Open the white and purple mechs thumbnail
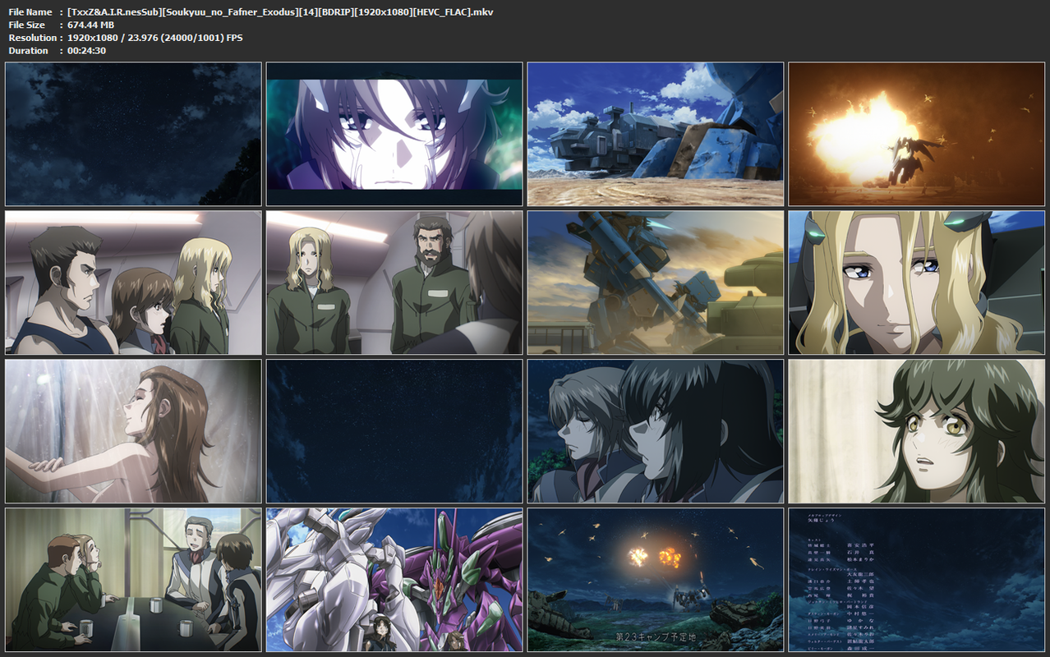The width and height of the screenshot is (1050, 657). (394, 580)
